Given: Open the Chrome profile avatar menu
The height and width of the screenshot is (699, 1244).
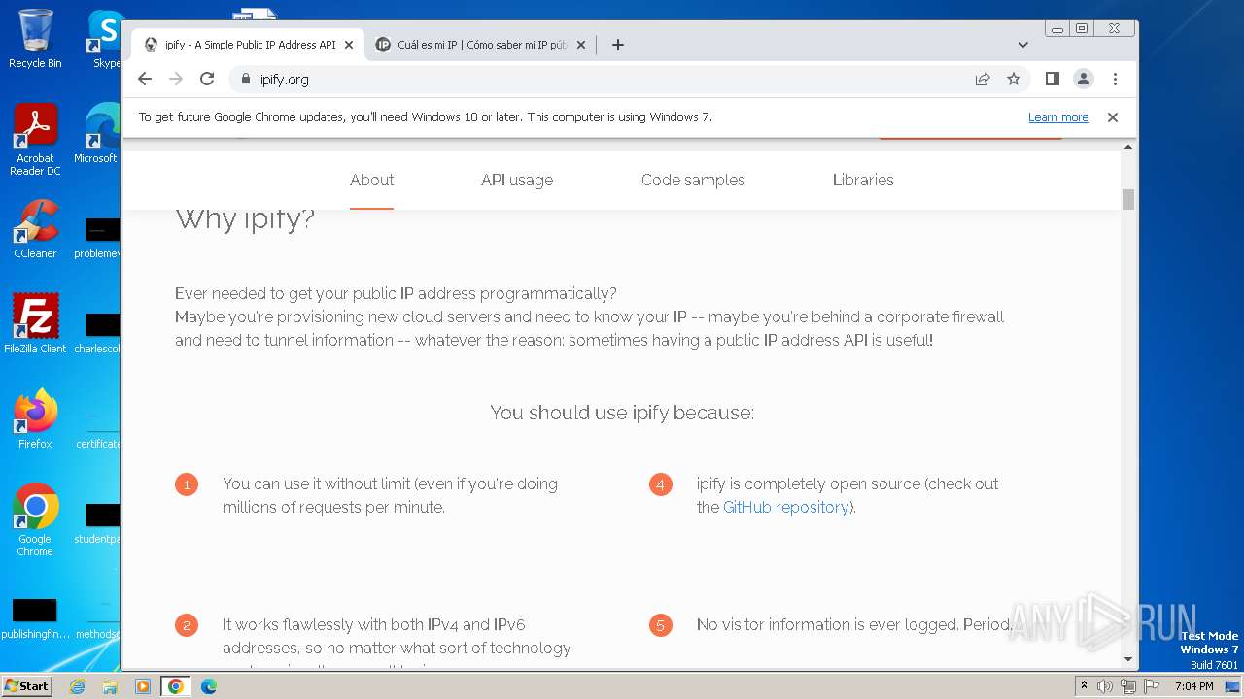Looking at the screenshot, I should [x=1084, y=79].
